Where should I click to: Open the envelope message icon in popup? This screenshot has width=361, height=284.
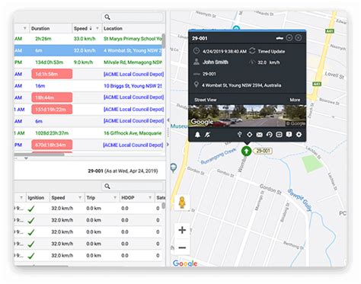point(259,135)
